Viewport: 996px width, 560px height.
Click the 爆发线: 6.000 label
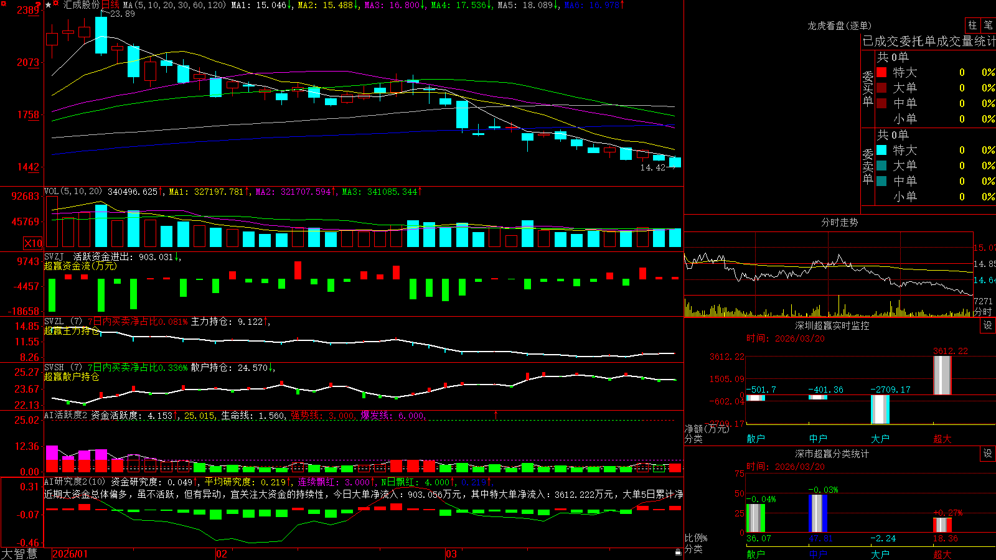pos(393,416)
